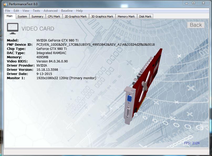Screen dimensions: 212x156
Task: Click the Integrated RAMDAC value
Action: coord(51,53)
